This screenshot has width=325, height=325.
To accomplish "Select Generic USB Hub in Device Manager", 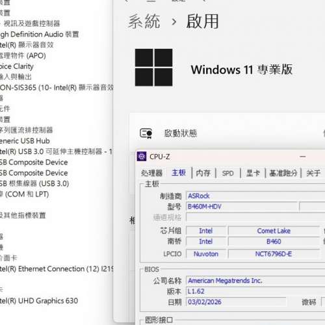I will [25, 141].
